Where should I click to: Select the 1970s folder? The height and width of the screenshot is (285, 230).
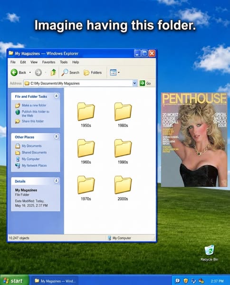click(x=86, y=188)
